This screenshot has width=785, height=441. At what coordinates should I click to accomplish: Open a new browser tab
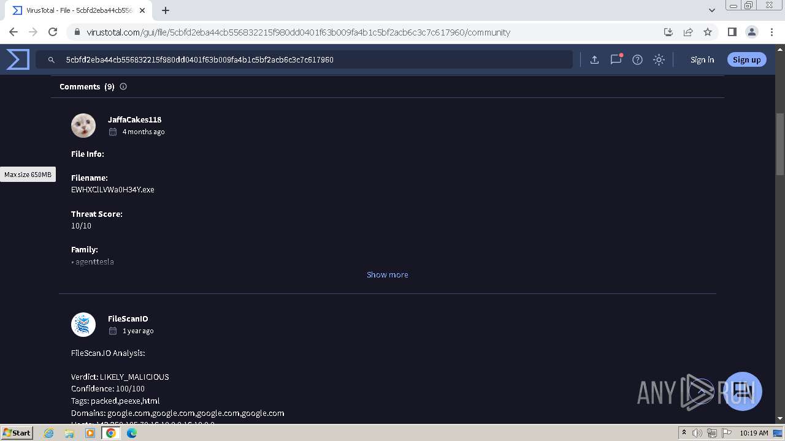(x=166, y=10)
